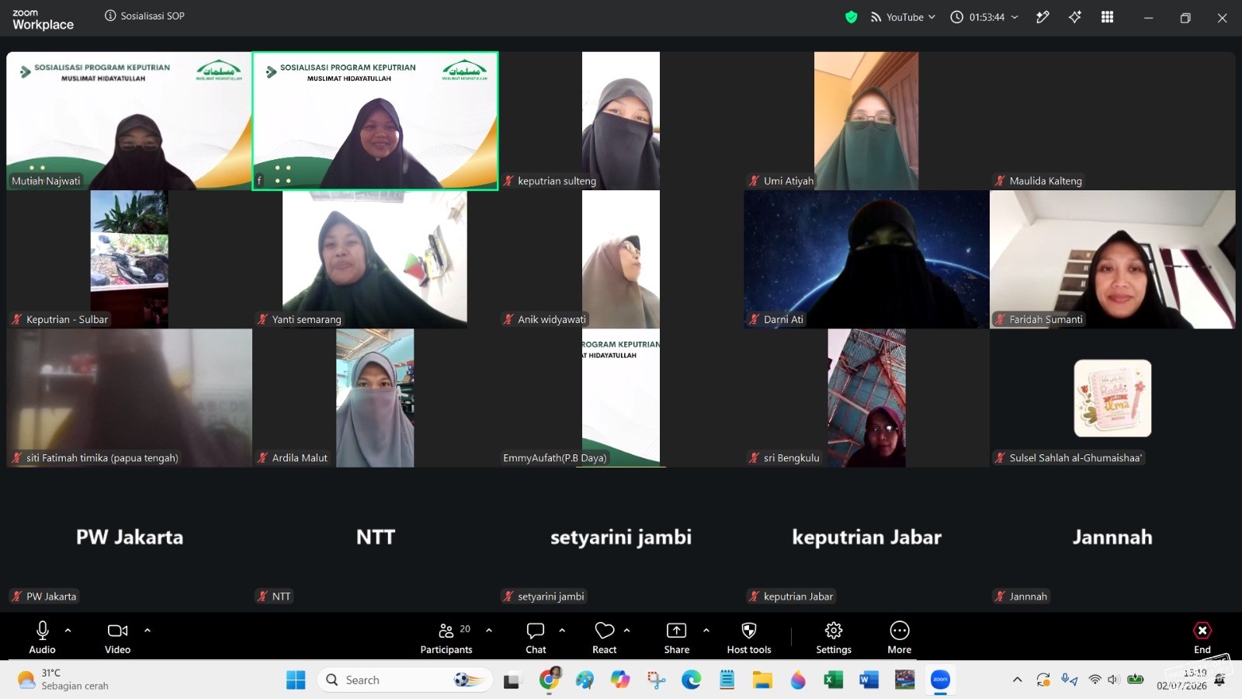Open Notepad from the taskbar
This screenshot has height=699, width=1242.
pos(727,680)
